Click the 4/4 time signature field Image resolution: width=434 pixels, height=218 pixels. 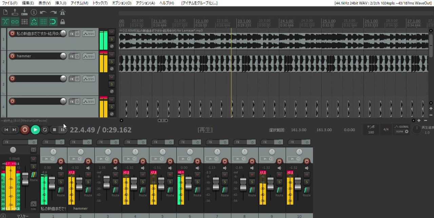coord(386,130)
